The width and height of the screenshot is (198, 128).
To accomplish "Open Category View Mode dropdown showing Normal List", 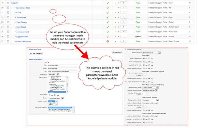I will tap(151, 100).
